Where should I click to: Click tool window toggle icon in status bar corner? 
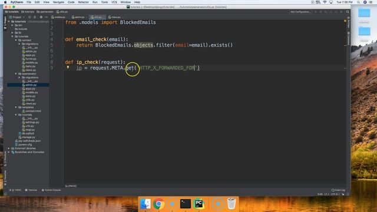(5, 194)
